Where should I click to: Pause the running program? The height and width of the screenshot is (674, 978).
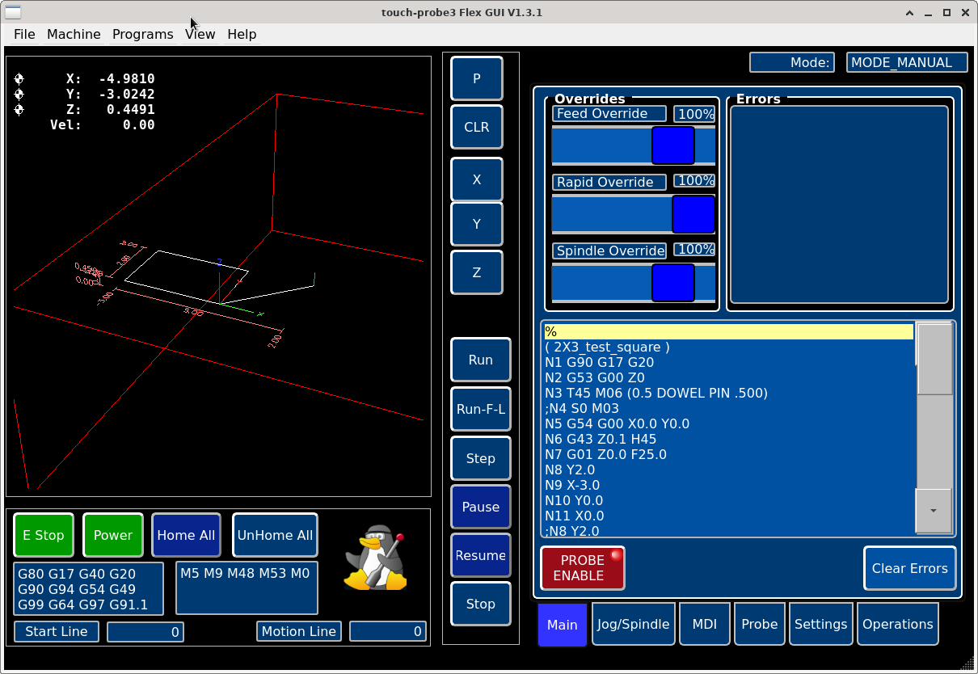tap(480, 507)
